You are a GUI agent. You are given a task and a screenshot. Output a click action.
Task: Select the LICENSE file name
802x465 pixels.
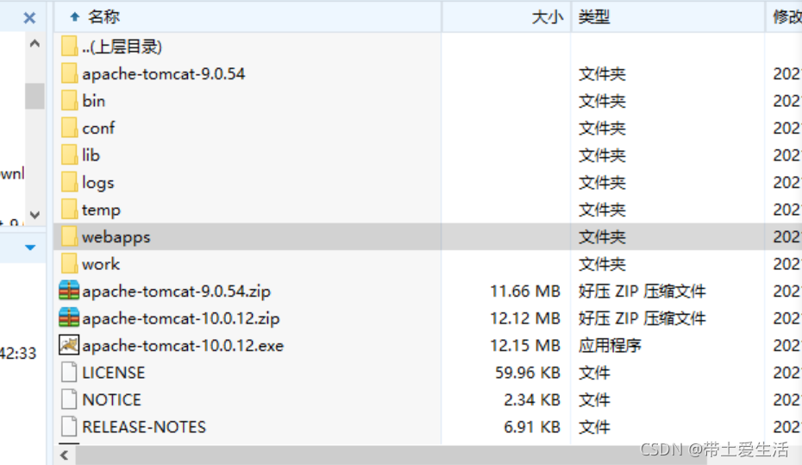pos(114,373)
